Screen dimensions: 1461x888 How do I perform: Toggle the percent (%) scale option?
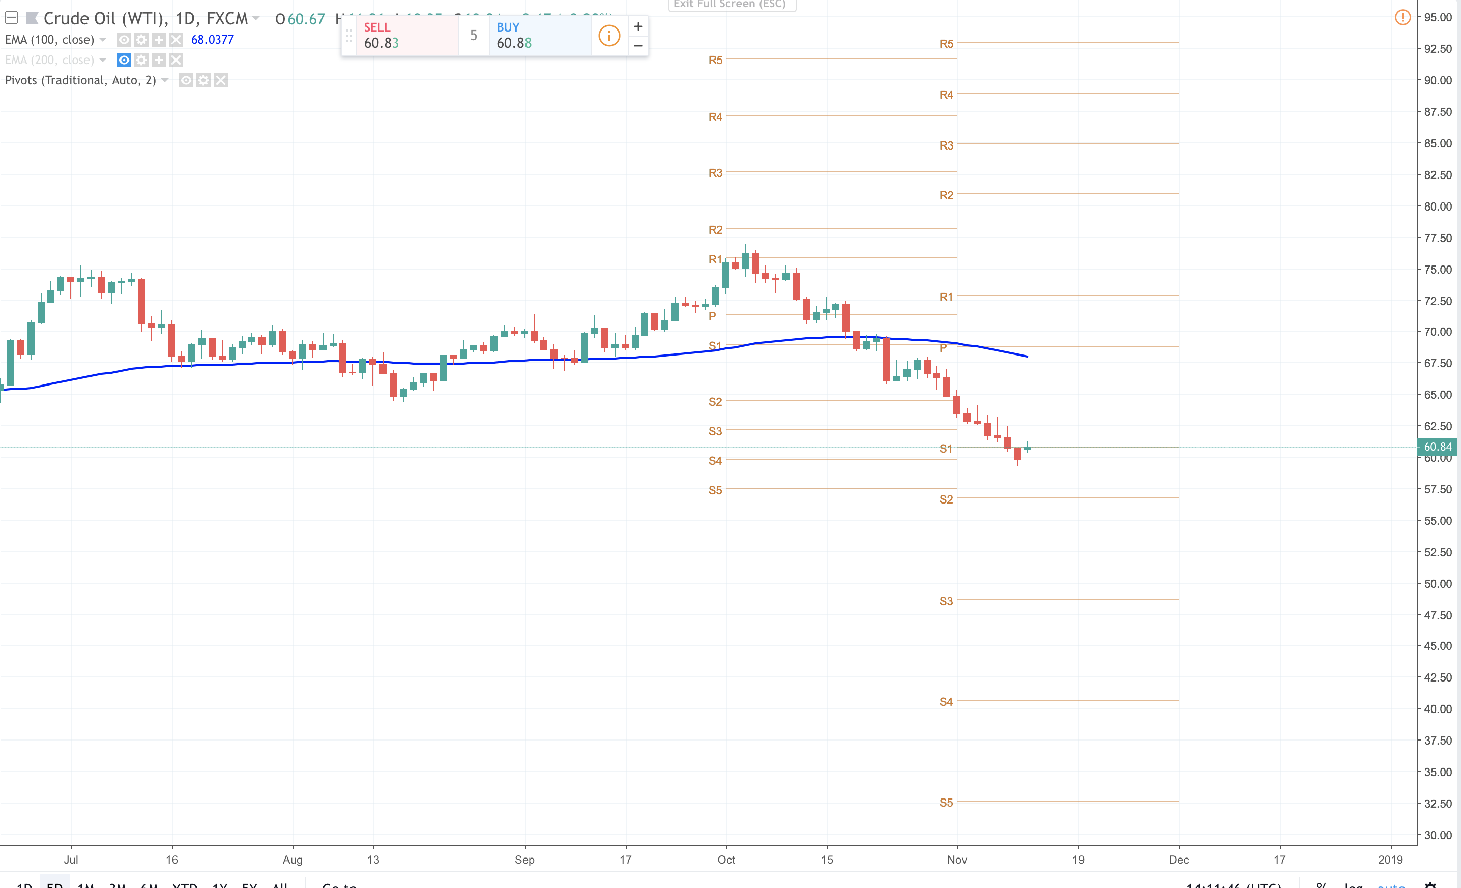[x=1321, y=884]
